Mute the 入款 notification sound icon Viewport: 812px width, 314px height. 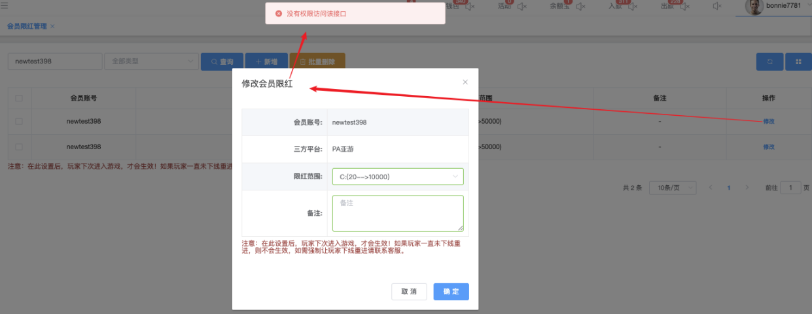click(632, 7)
